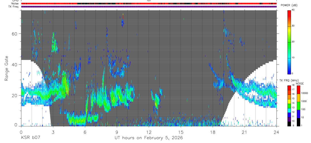Click the "Range Gate" axis title

point(7,68)
